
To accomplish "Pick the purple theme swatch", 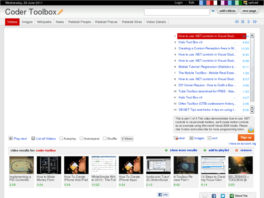I will click(226, 3).
